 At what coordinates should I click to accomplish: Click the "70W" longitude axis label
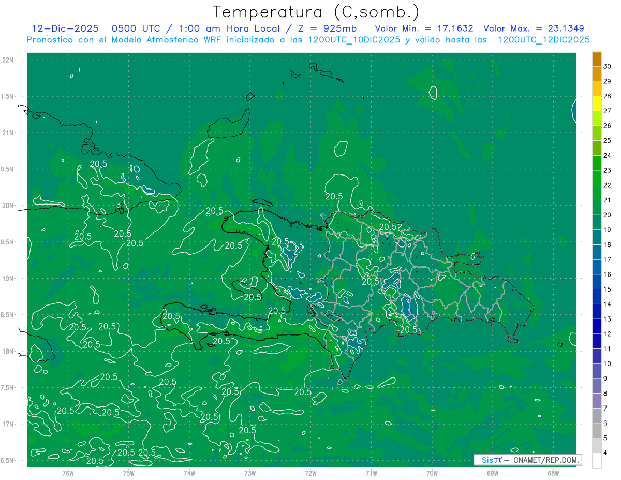(x=432, y=473)
